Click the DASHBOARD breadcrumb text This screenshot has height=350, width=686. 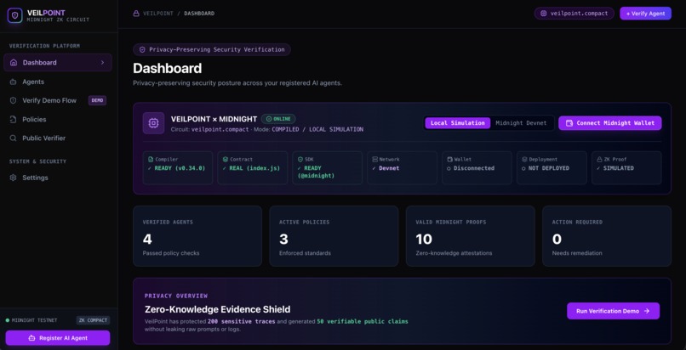pos(199,14)
